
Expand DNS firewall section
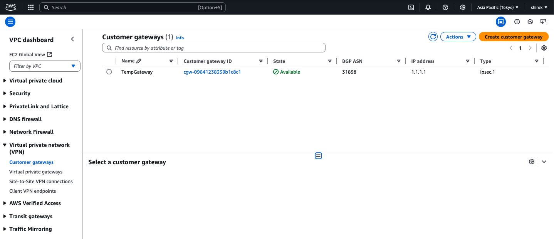point(5,119)
